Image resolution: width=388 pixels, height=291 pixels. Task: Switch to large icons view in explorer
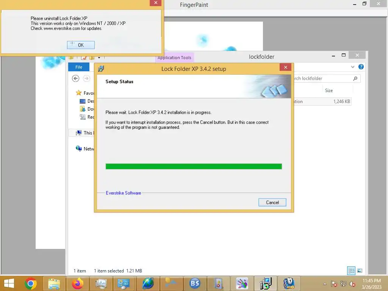360,271
